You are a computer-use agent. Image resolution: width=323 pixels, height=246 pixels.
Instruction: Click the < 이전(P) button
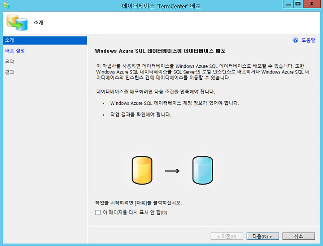[227, 236]
